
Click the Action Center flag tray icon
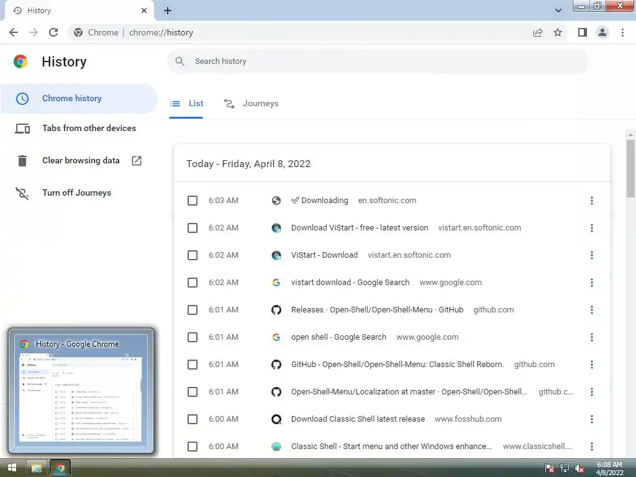click(549, 468)
